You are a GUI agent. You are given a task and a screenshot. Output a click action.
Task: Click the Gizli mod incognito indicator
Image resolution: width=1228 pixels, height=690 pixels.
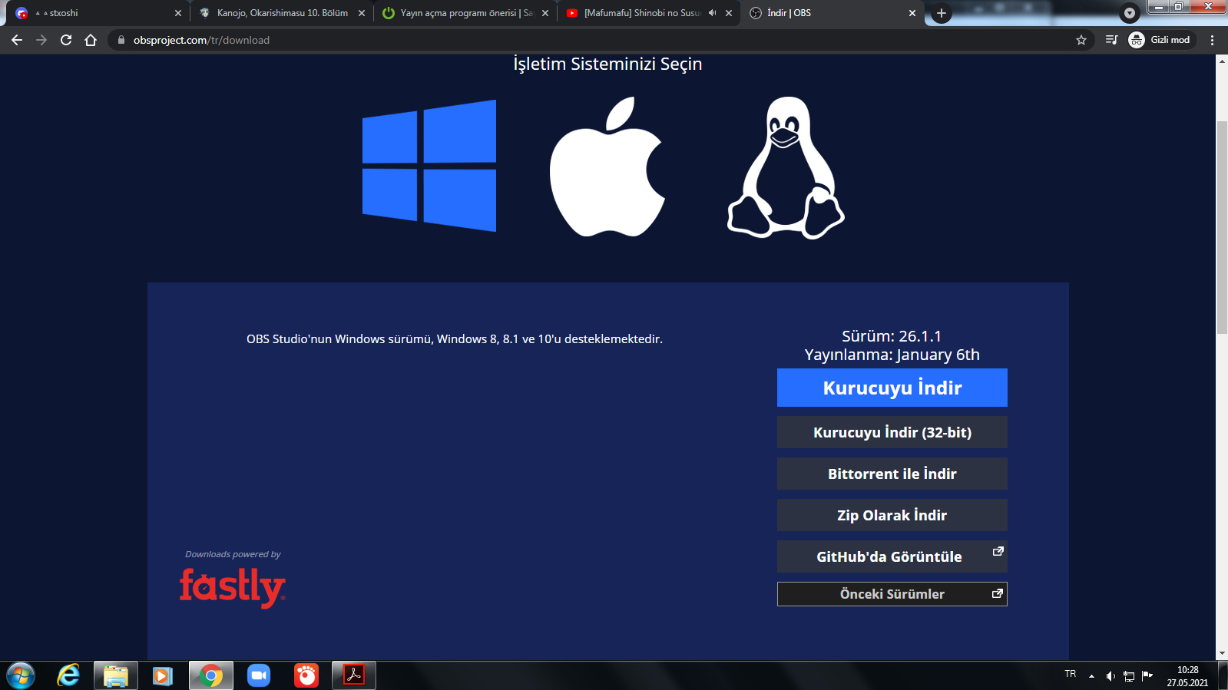1160,40
